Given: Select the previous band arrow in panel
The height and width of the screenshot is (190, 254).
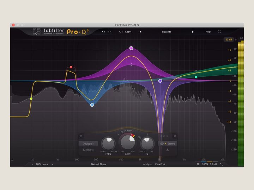Looking at the screenshot, I should click(161, 136).
